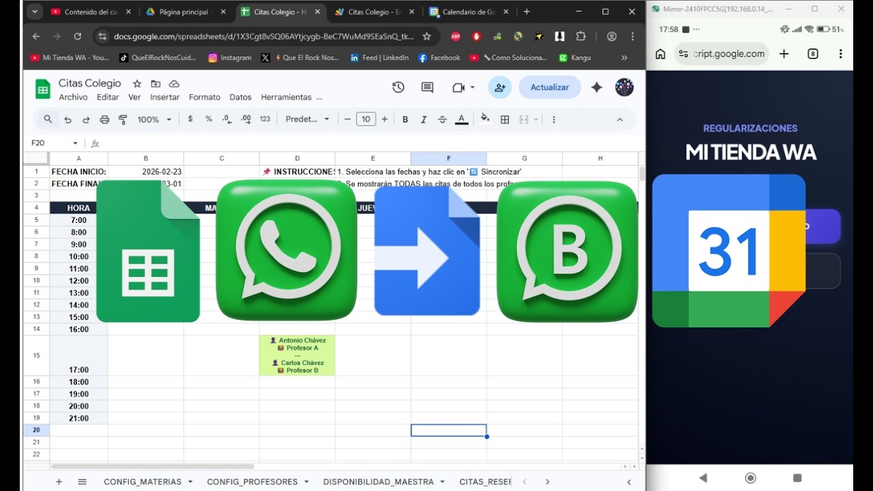Open the zoom 100% dropdown
The width and height of the screenshot is (873, 491).
155,119
